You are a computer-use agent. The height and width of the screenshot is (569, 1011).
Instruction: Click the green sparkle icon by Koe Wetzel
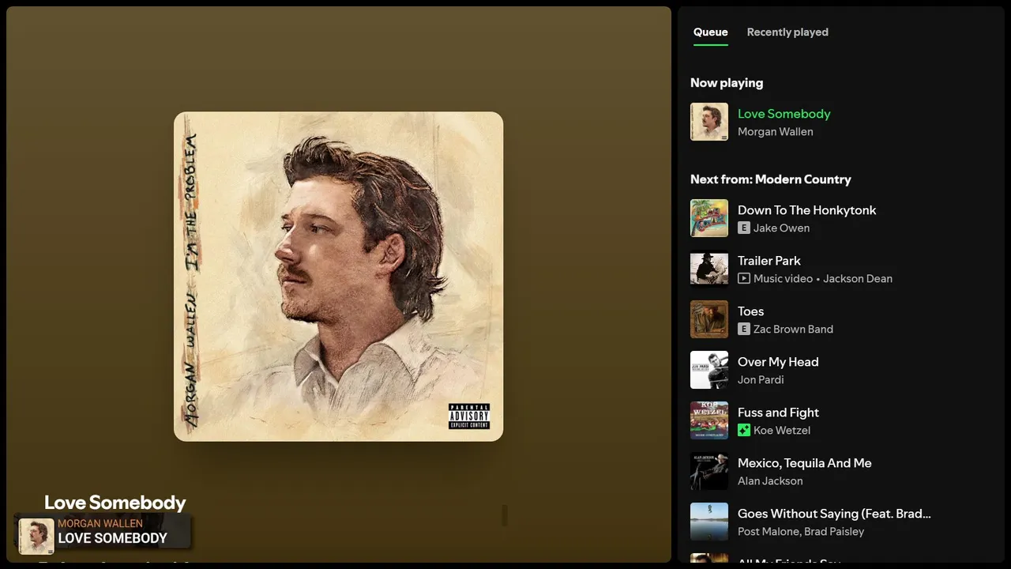coord(743,430)
